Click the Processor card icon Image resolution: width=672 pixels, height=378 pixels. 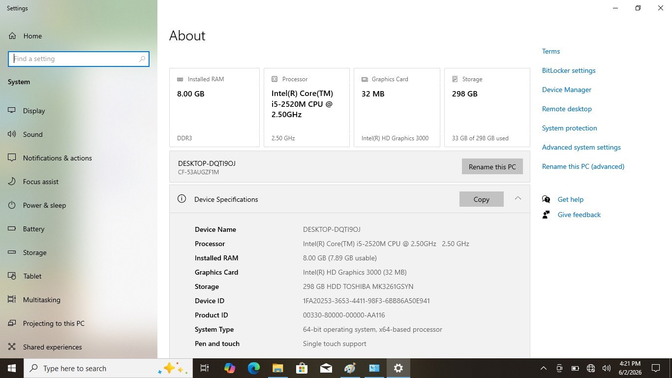tap(275, 79)
